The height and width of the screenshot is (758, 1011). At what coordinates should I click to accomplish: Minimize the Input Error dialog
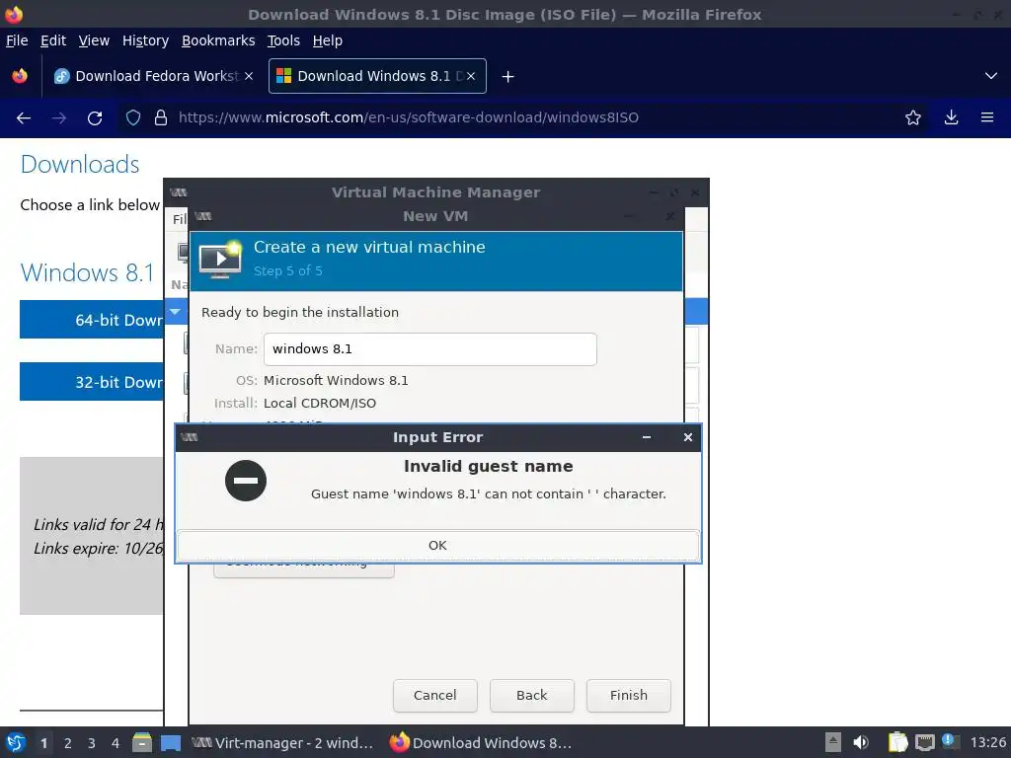click(646, 437)
